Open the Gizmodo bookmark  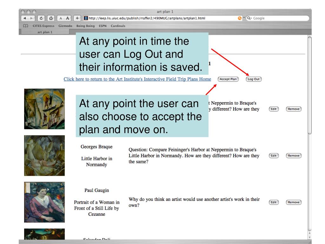[x=65, y=26]
